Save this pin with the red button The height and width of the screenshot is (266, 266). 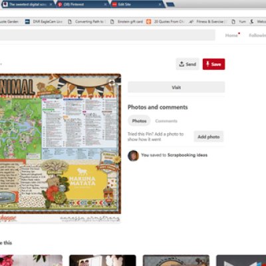(x=213, y=64)
